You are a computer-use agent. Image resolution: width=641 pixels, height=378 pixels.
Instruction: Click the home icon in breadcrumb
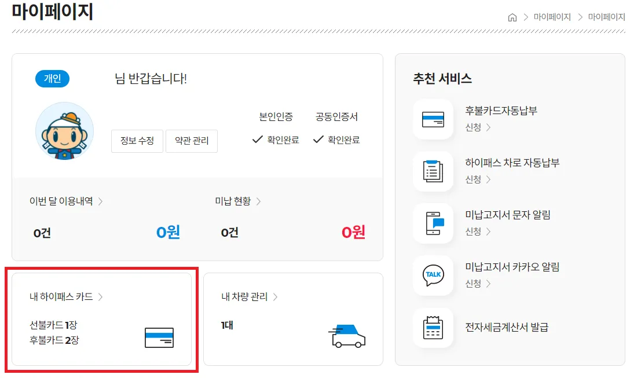512,17
